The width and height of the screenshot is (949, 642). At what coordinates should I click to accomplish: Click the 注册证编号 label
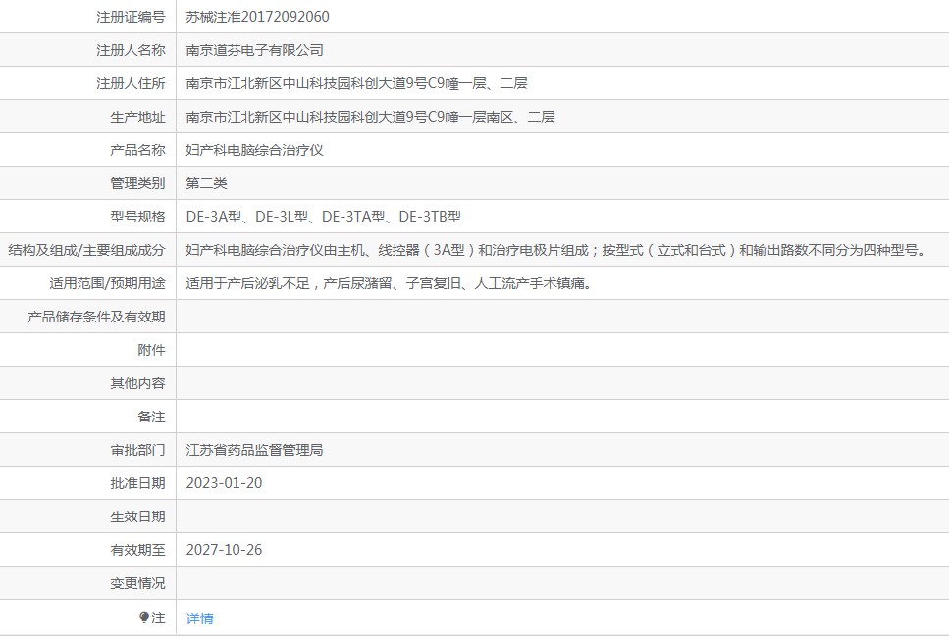point(131,17)
